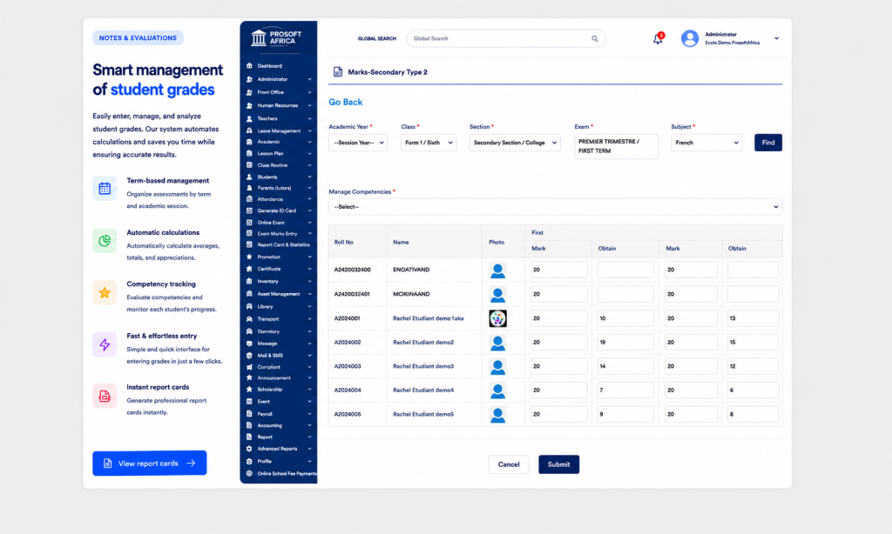Click the Teachers sidebar icon
The height and width of the screenshot is (534, 892).
(249, 119)
